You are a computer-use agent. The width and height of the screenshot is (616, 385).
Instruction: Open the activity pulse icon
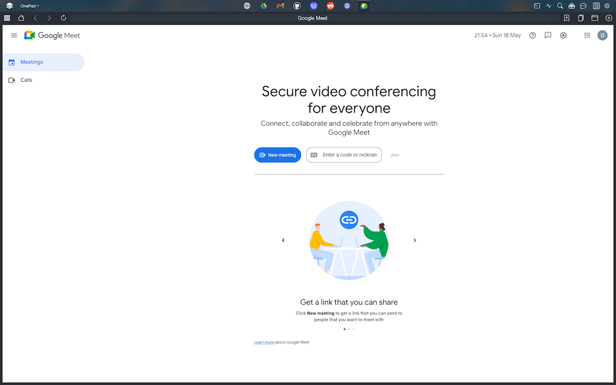click(x=549, y=6)
